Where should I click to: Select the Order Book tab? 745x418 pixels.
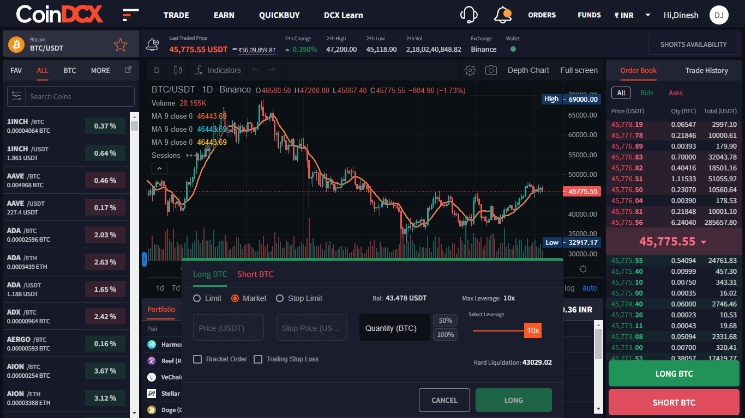(638, 70)
